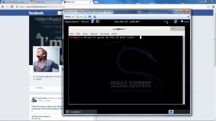
Task: Click Facebook friend requests icon
Action: tap(47, 13)
